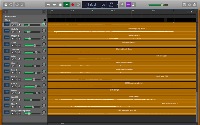
Task: Click the Cmaj key signature
Action: coord(111,6)
